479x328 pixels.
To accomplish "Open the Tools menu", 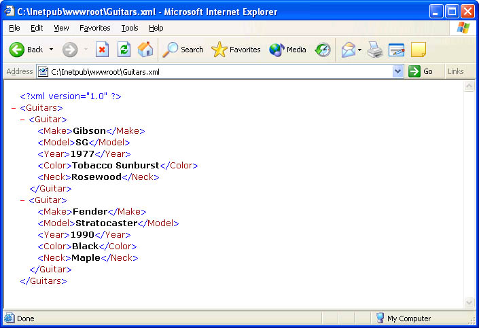I will coord(130,28).
